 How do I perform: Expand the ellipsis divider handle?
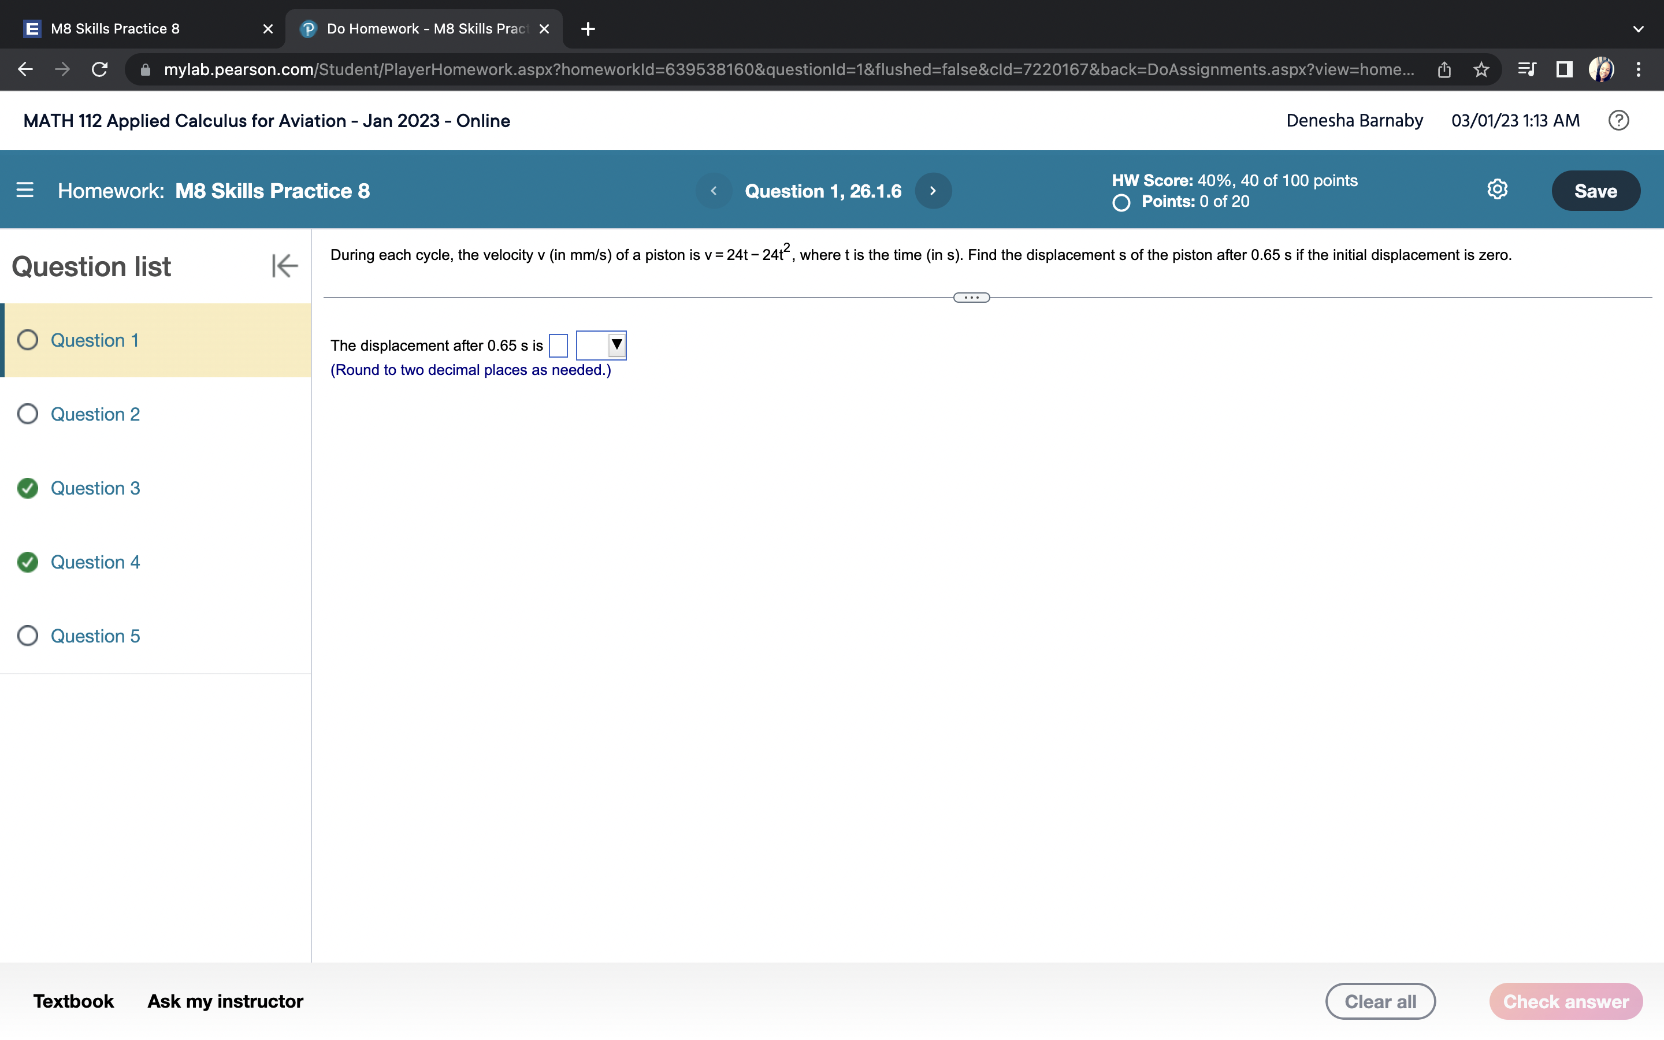pyautogui.click(x=971, y=298)
